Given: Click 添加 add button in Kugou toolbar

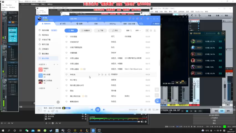Looking at the screenshot, I should click(x=115, y=30).
